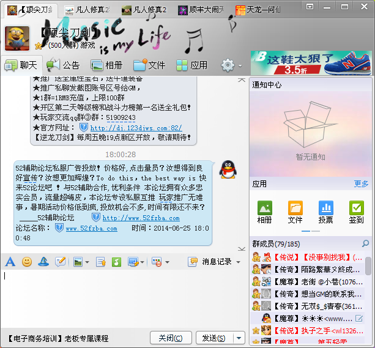The height and width of the screenshot is (348, 375).
Task: Click the green music note icon
Action: point(116,262)
